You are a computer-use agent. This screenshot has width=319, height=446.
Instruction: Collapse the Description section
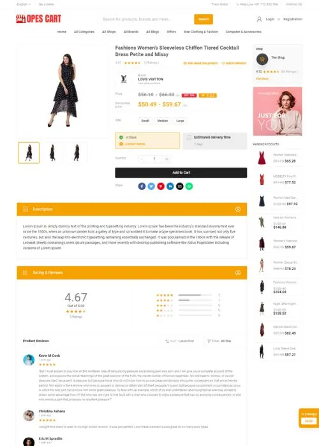coord(238,210)
